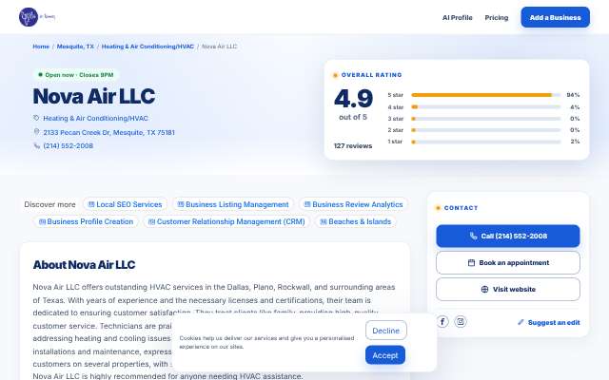The width and height of the screenshot is (609, 380).
Task: Click the 5 star rating bar
Action: pyautogui.click(x=486, y=95)
